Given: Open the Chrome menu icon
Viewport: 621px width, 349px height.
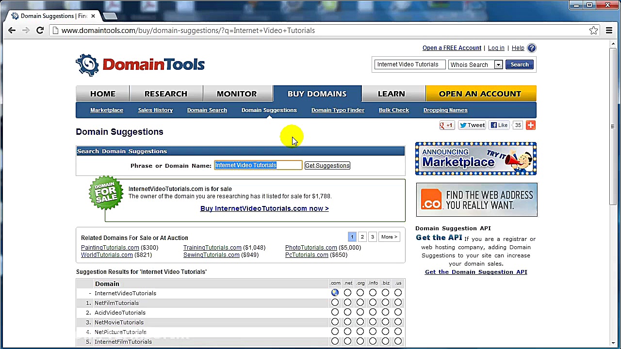Looking at the screenshot, I should (609, 31).
